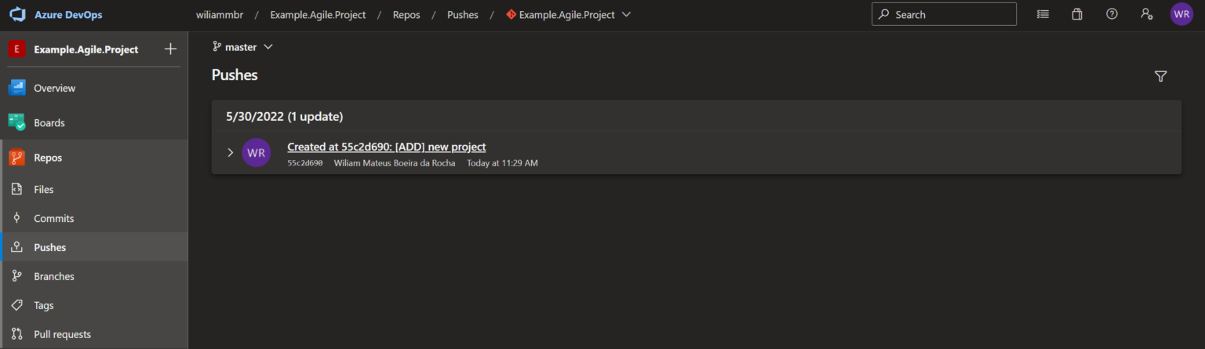The height and width of the screenshot is (349, 1205).
Task: Open the Help question mark icon
Action: click(1112, 14)
